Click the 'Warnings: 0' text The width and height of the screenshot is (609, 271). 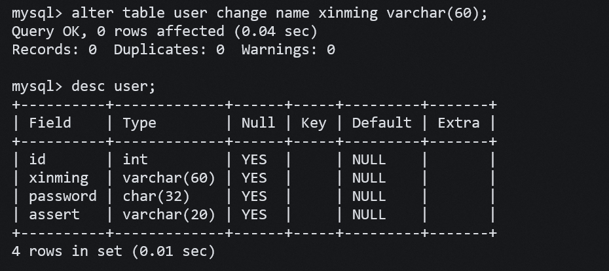pyautogui.click(x=288, y=49)
